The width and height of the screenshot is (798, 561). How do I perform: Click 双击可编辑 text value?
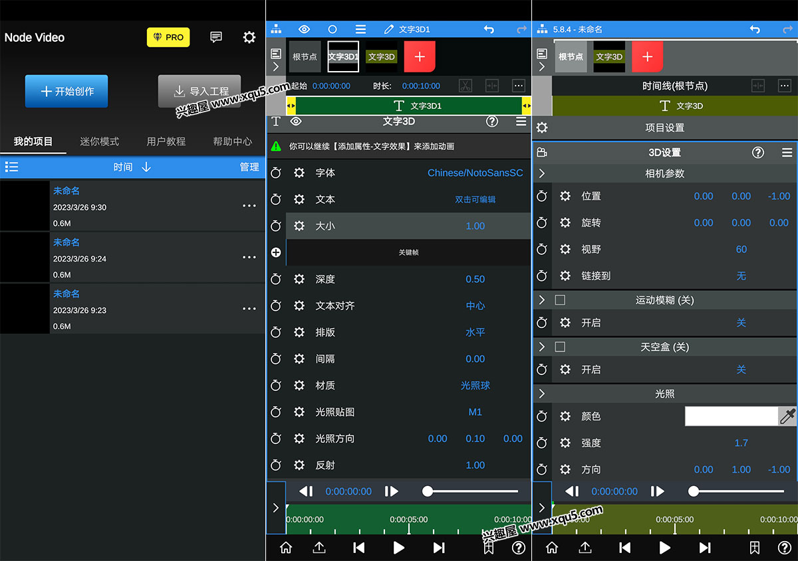pos(475,199)
